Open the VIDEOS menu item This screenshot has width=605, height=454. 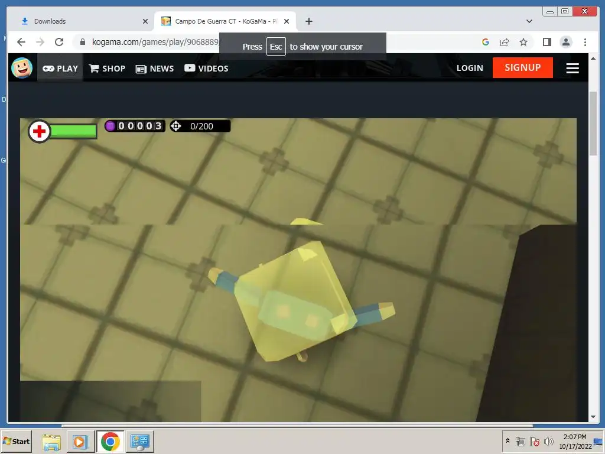point(206,69)
